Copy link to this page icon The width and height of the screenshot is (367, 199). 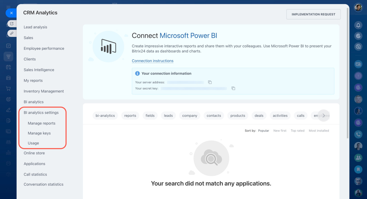click(x=12, y=33)
